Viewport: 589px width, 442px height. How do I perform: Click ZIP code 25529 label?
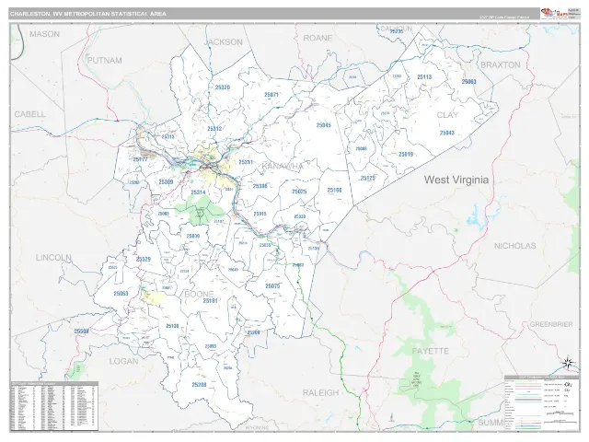click(x=144, y=260)
